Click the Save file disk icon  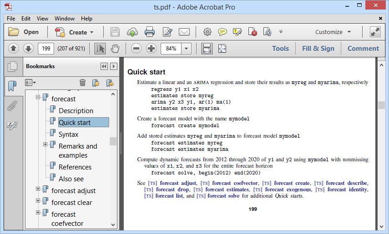click(115, 32)
